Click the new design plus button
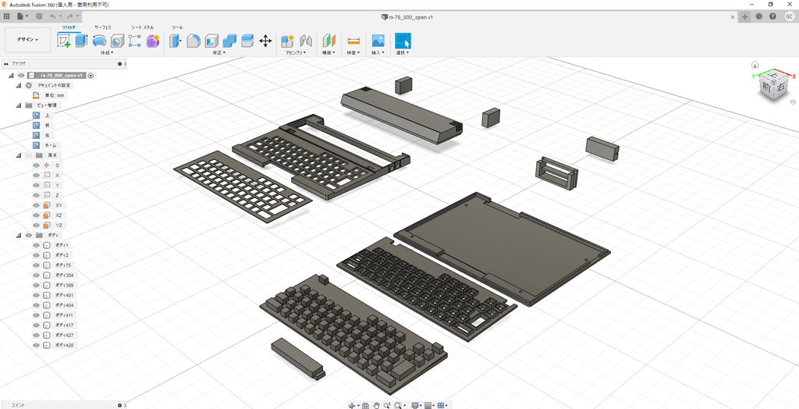Screen dimensions: 799x409 coord(745,16)
